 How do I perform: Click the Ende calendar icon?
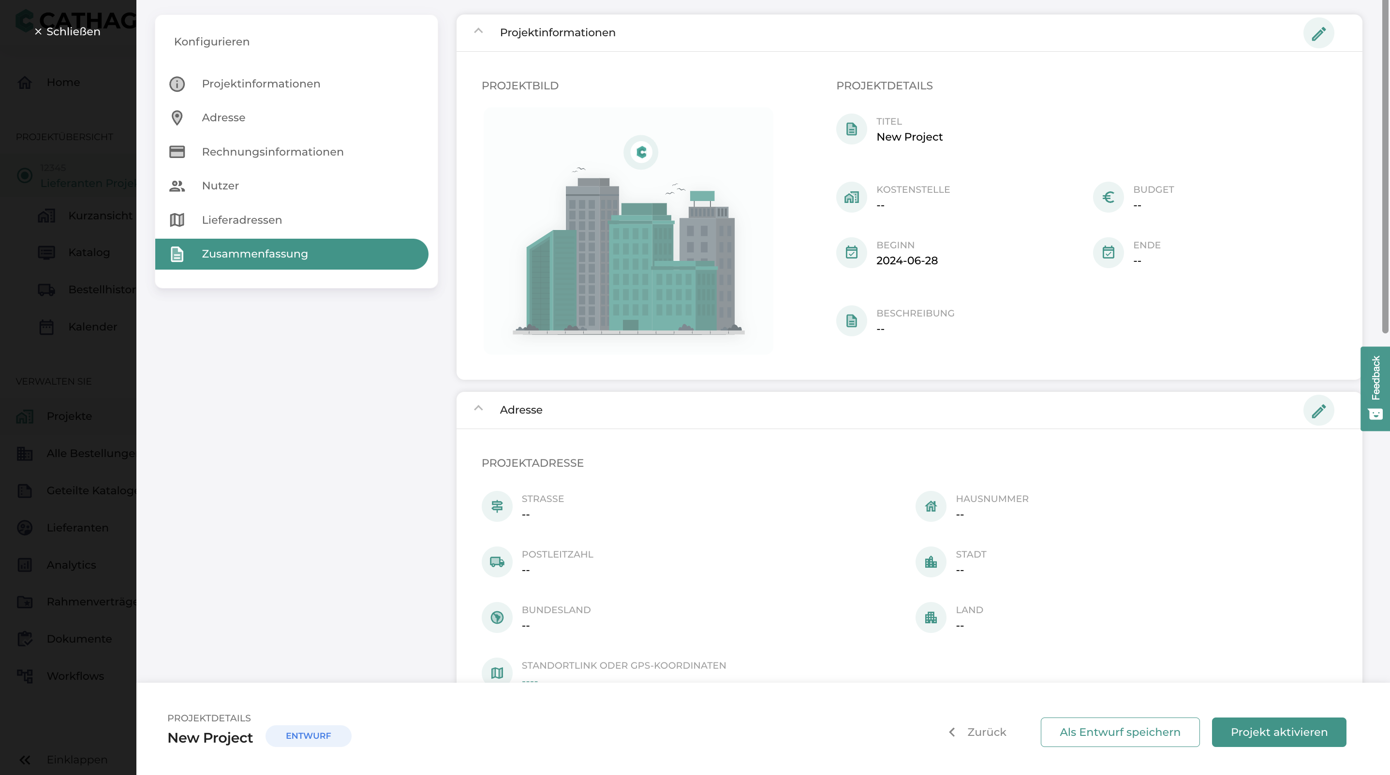pyautogui.click(x=1109, y=253)
